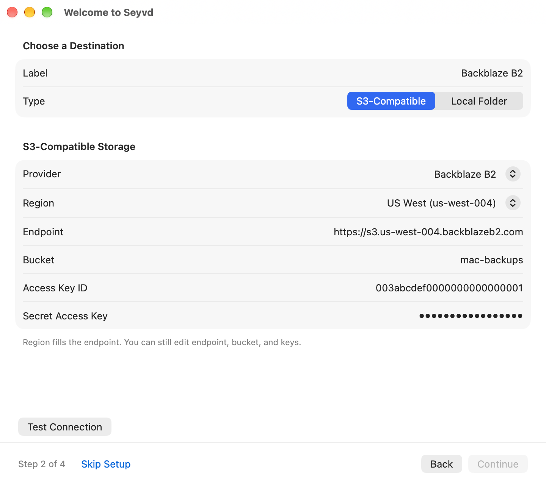Minimize window with yellow button

[30, 13]
